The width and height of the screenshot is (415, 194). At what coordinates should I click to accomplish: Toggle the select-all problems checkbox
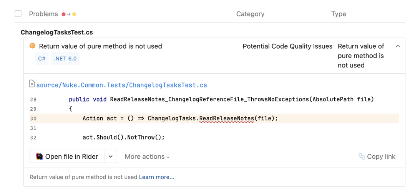pos(18,14)
